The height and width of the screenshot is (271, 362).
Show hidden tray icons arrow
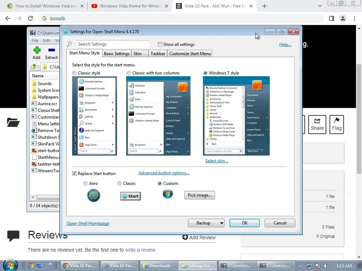(x=300, y=266)
